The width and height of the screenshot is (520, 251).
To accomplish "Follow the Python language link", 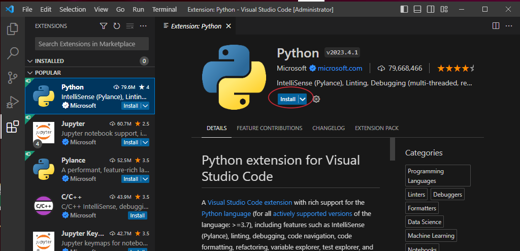I will point(226,213).
